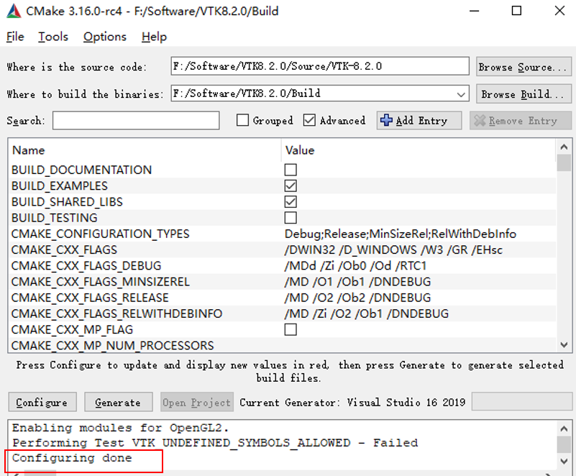
Task: Check the BUILD_TESTING option
Action: coord(291,218)
